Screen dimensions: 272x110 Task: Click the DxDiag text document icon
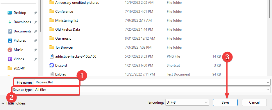click(x=51, y=74)
